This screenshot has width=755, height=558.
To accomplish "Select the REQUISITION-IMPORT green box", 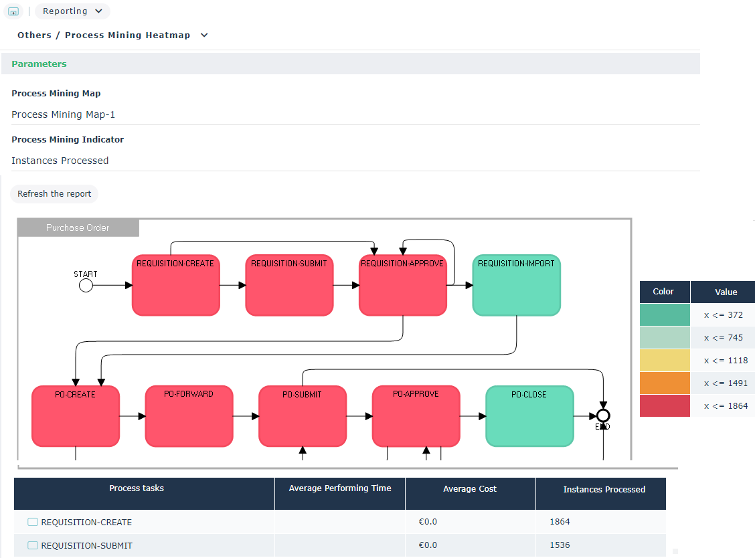I will [516, 285].
